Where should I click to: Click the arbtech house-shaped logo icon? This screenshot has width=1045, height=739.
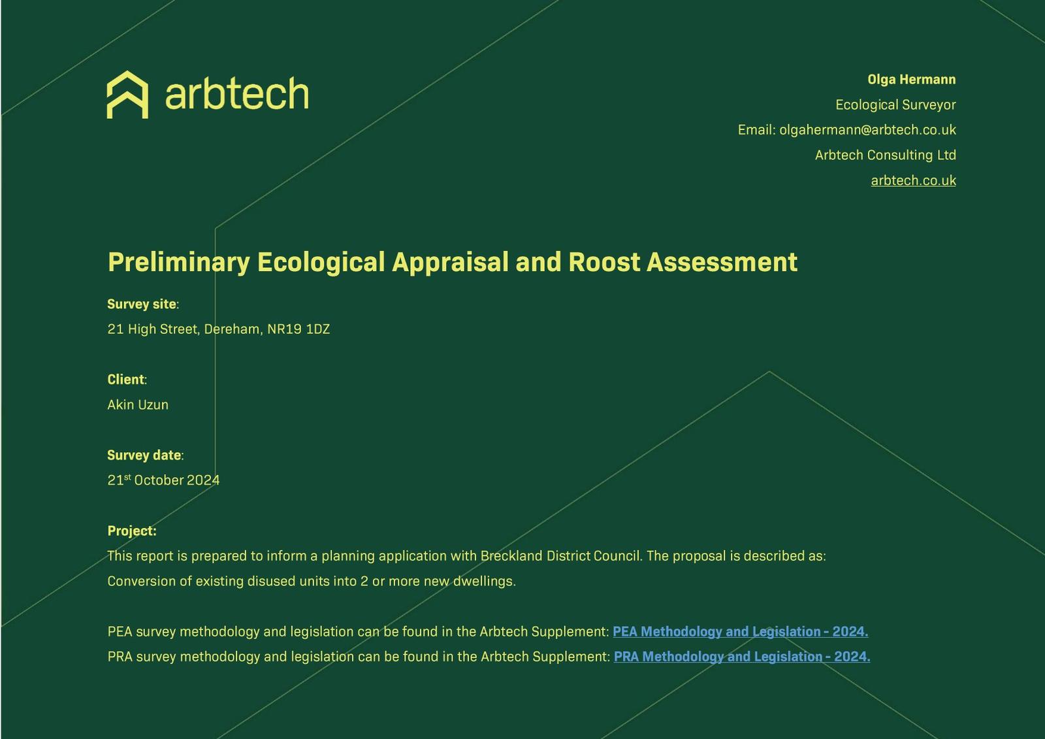tap(127, 95)
